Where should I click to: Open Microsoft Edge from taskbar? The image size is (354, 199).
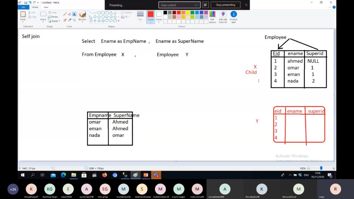click(x=64, y=175)
